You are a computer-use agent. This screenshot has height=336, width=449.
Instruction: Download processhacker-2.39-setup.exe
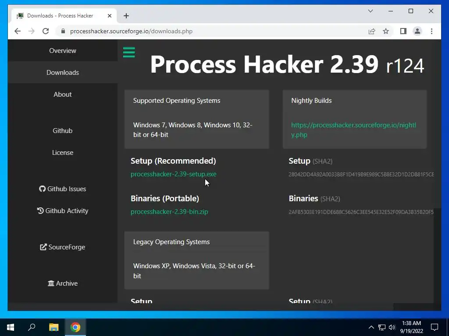[174, 174]
